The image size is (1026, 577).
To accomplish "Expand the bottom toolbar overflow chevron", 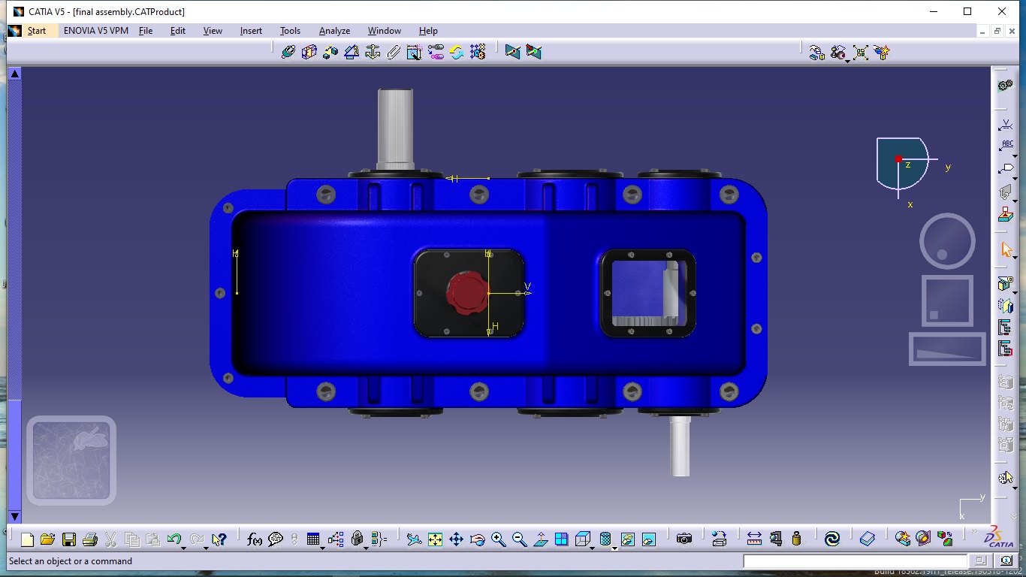I will [x=976, y=533].
